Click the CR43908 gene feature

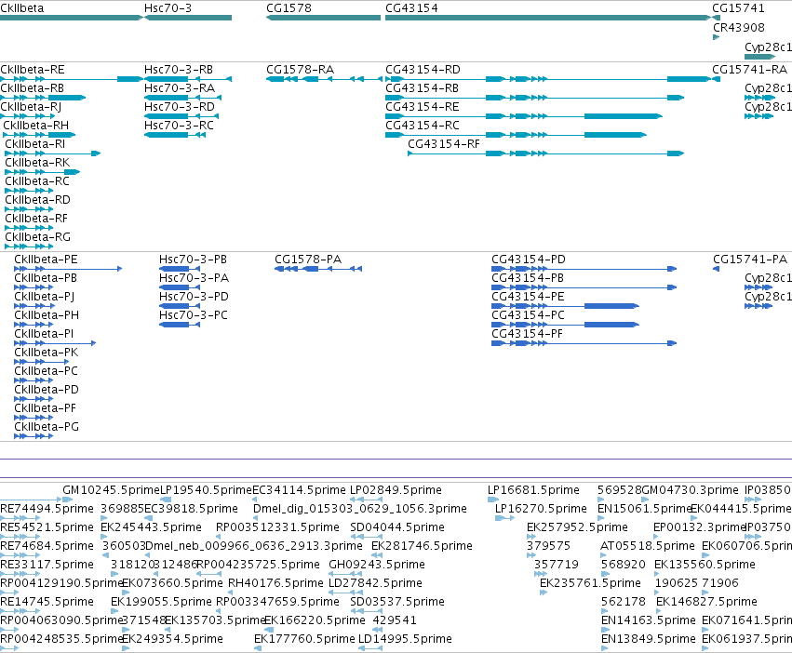coord(717,37)
